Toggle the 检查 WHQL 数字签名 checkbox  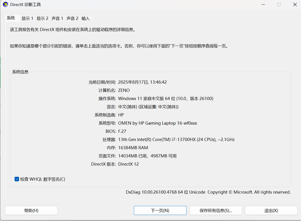point(17,179)
